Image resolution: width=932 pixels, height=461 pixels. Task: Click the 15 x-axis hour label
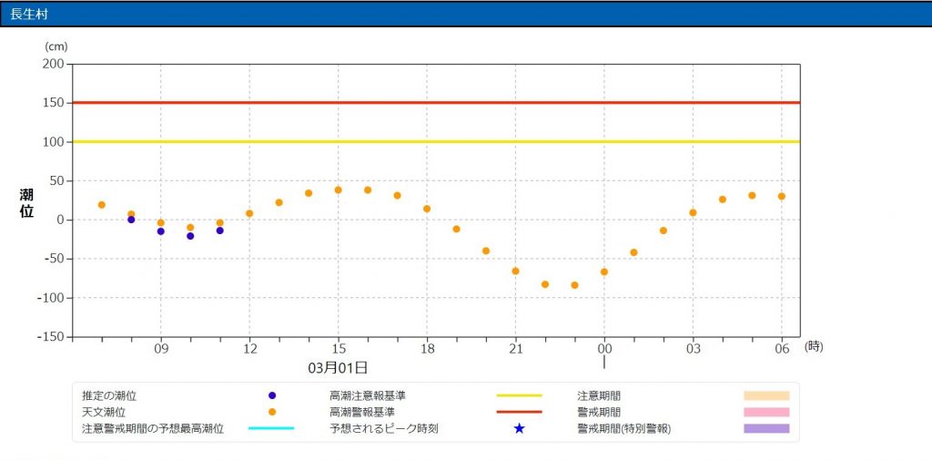pyautogui.click(x=339, y=349)
